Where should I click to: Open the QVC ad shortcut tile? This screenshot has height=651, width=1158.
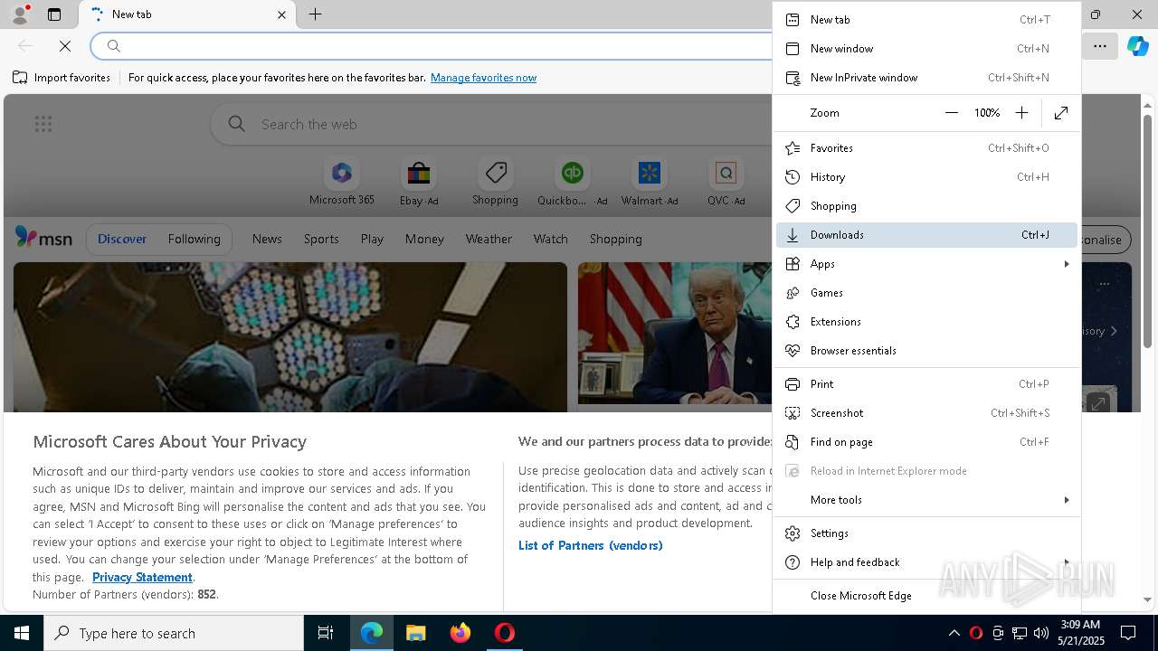click(x=726, y=183)
